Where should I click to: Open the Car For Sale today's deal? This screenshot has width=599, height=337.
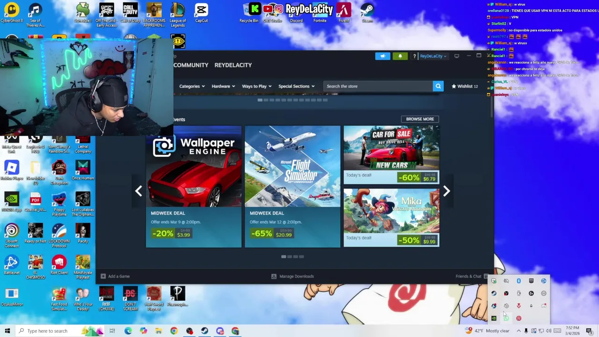click(391, 154)
